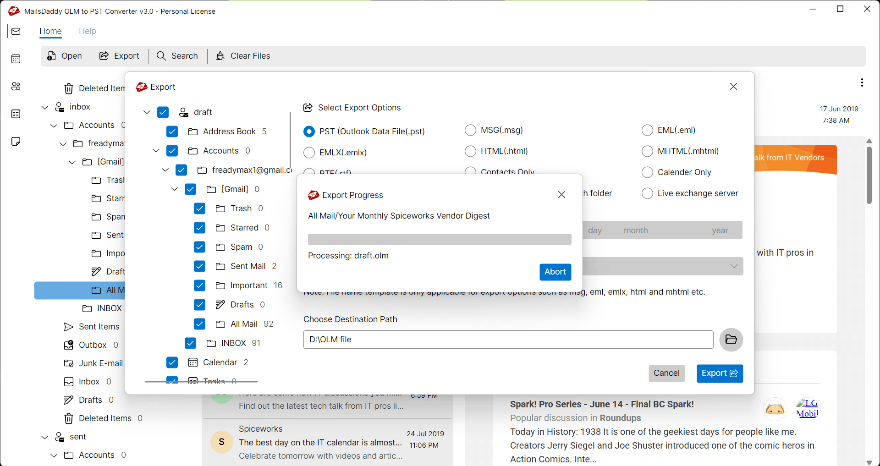Screen dimensions: 880x466
Task: Collapse [Gmail] node in export tree
Action: point(175,189)
